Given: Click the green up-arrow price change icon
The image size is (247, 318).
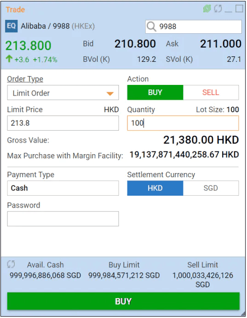Looking at the screenshot, I should click(x=9, y=59).
